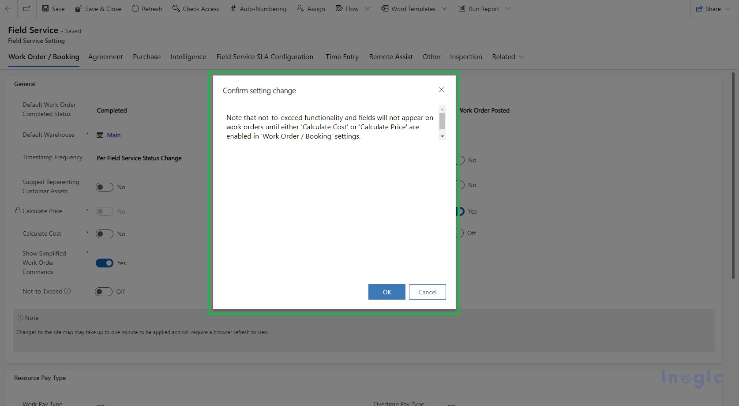Image resolution: width=739 pixels, height=406 pixels.
Task: Switch to the Agreement tab
Action: click(x=105, y=56)
